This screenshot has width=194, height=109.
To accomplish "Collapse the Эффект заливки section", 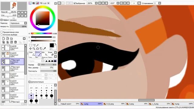I will click(x=2, y=20).
